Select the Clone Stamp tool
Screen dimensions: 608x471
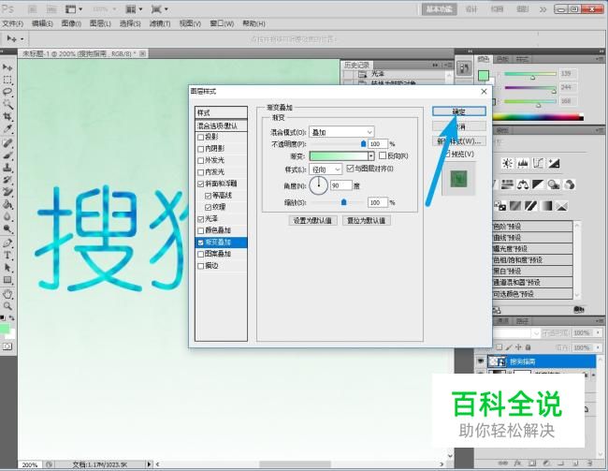[x=7, y=168]
